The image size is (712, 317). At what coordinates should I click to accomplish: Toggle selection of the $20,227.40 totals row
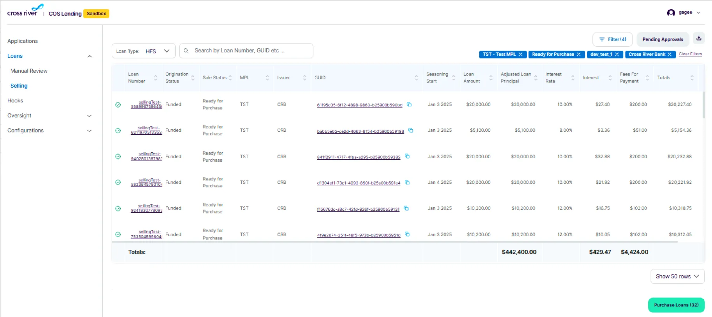(x=118, y=105)
